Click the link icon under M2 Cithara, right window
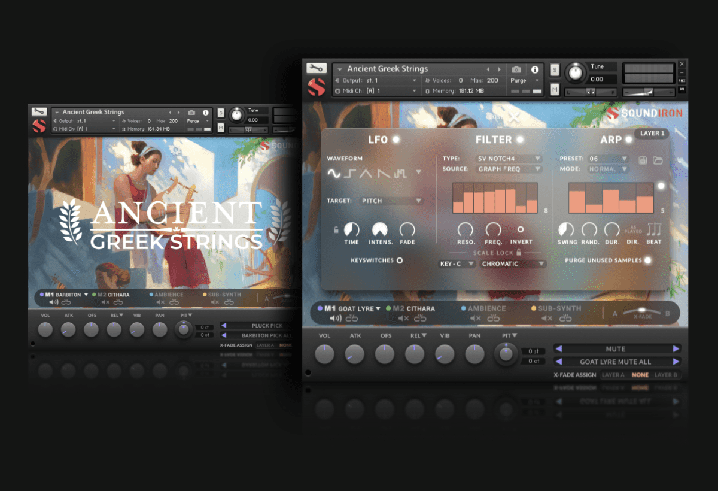Image resolution: width=718 pixels, height=491 pixels. pos(420,319)
